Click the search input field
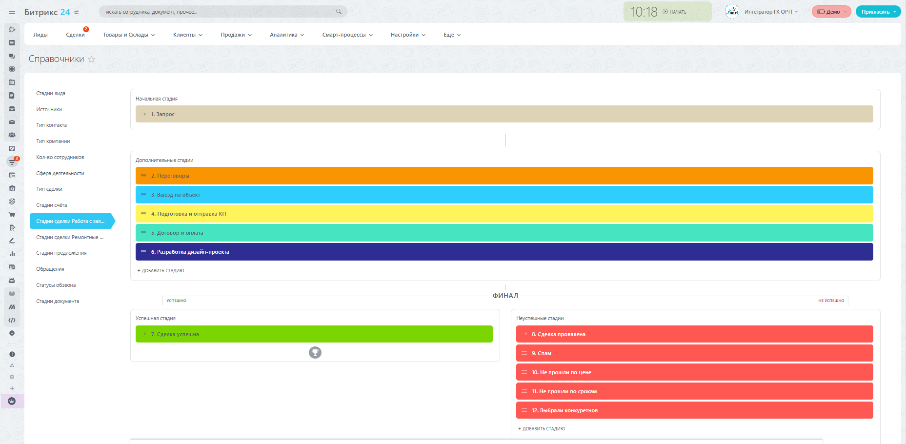Viewport: 906px width, 444px height. coord(217,12)
